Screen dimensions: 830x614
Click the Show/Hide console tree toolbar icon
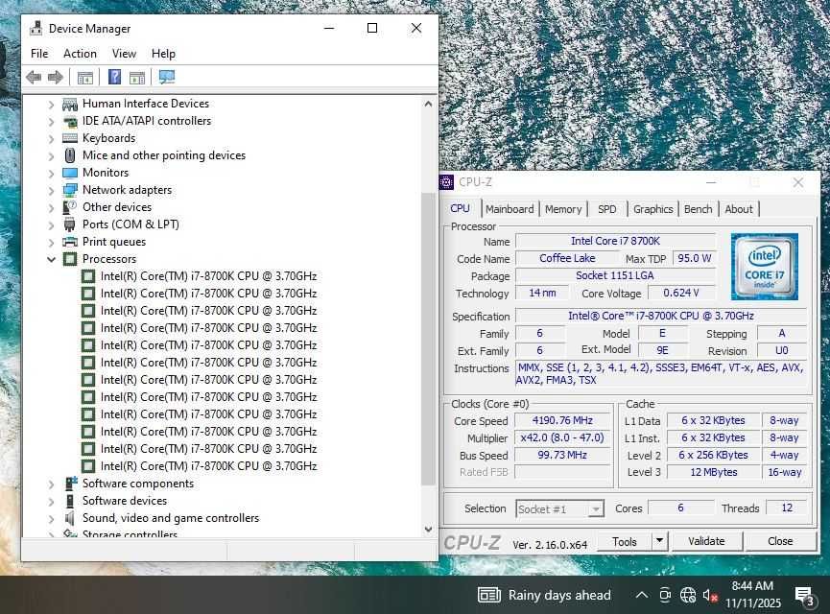85,78
